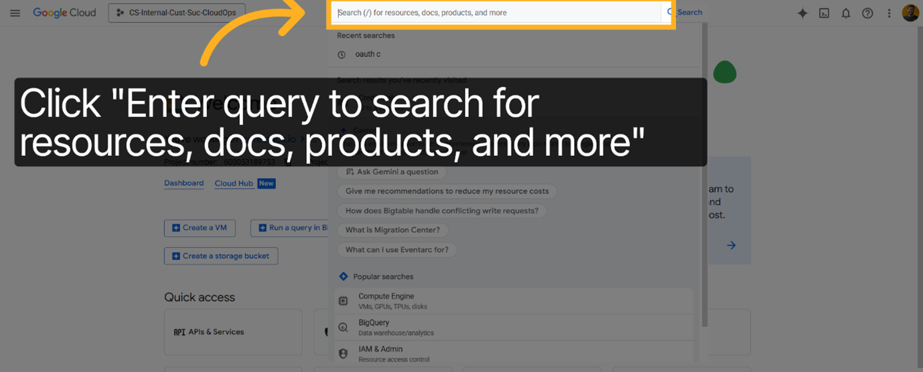
Task: Select 'What is Migration Center?' suggestion
Action: [x=393, y=230]
